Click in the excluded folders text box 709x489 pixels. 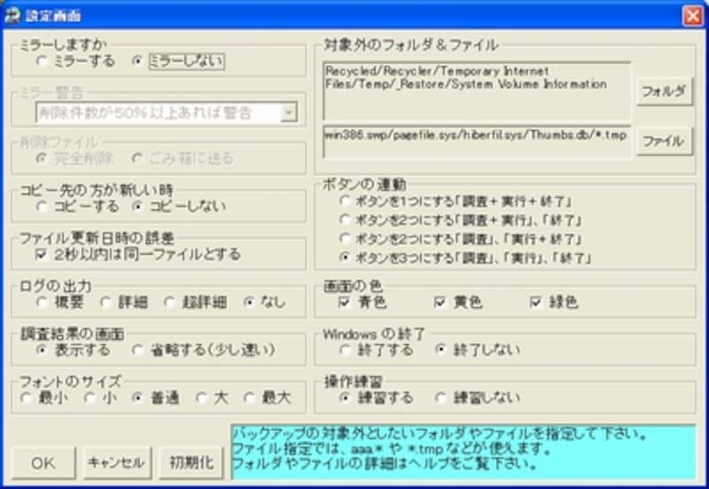click(477, 91)
